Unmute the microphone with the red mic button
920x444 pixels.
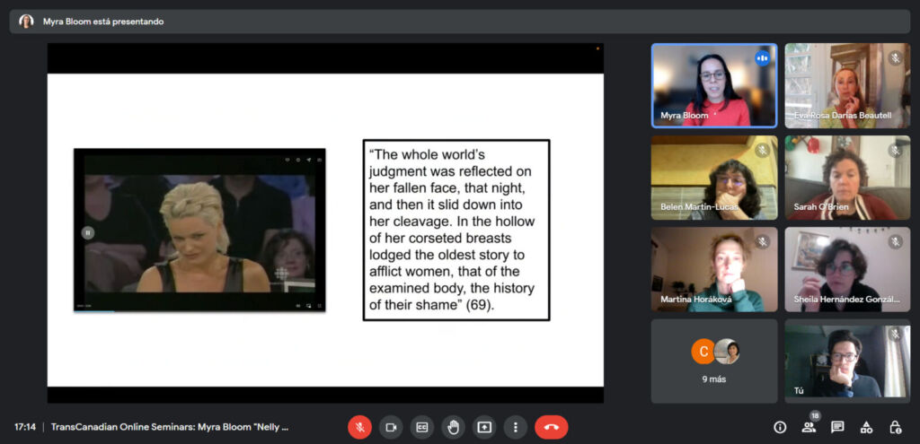click(x=359, y=427)
